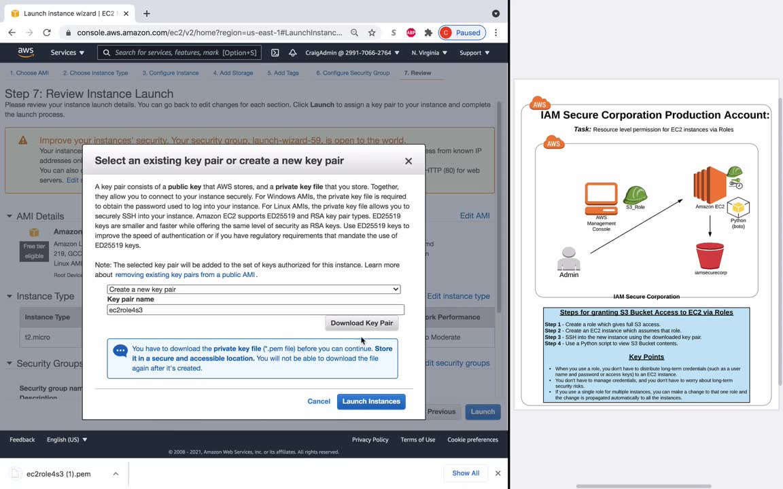Go to step 3. Configure Instance
The image size is (783, 489).
pos(171,73)
